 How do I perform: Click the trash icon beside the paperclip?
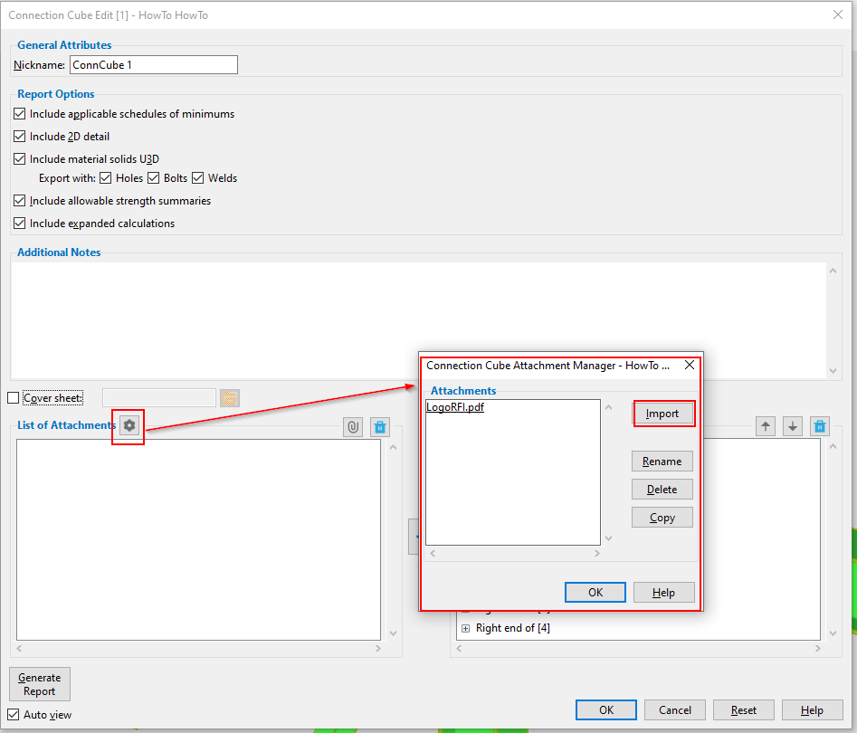click(x=380, y=427)
